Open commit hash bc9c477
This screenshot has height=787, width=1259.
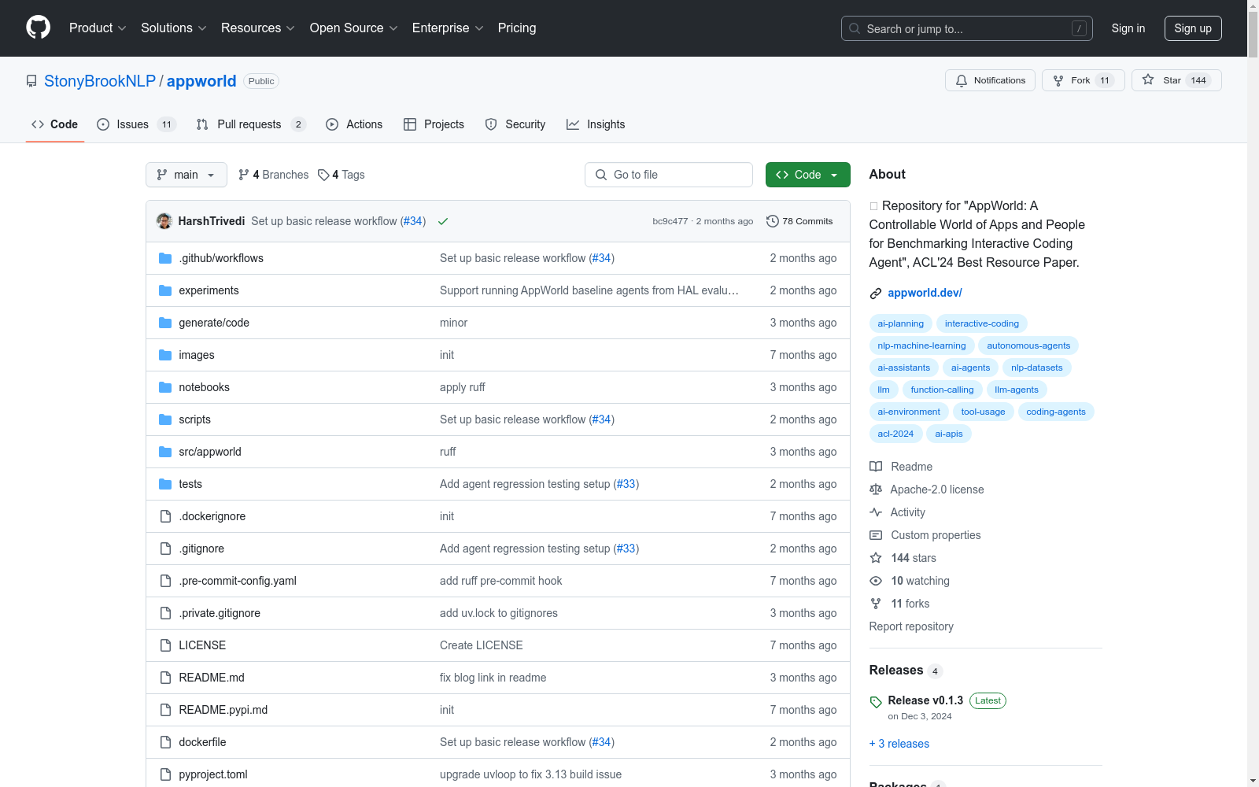[x=670, y=221]
